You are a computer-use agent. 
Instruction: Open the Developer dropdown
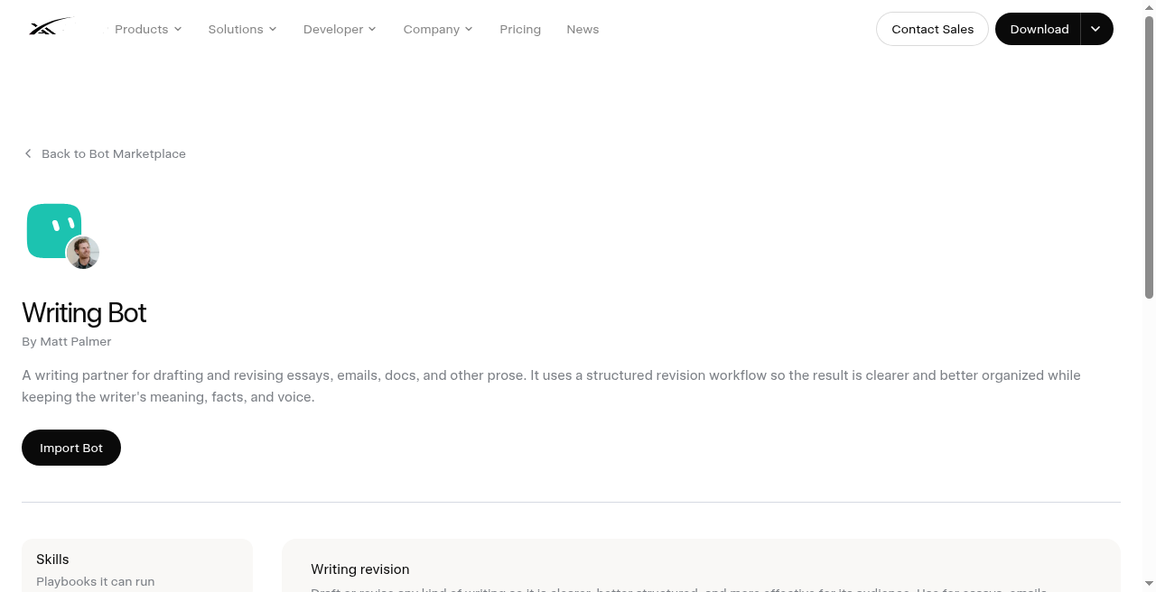tap(340, 29)
